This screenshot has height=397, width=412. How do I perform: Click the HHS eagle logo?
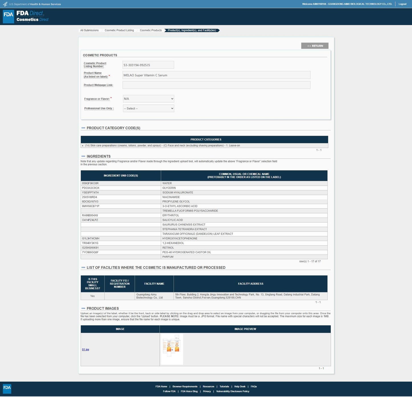5,4
